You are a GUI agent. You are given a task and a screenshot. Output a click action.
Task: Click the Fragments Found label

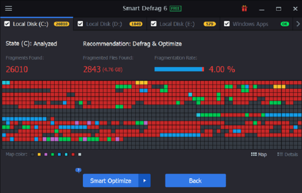(x=25, y=58)
